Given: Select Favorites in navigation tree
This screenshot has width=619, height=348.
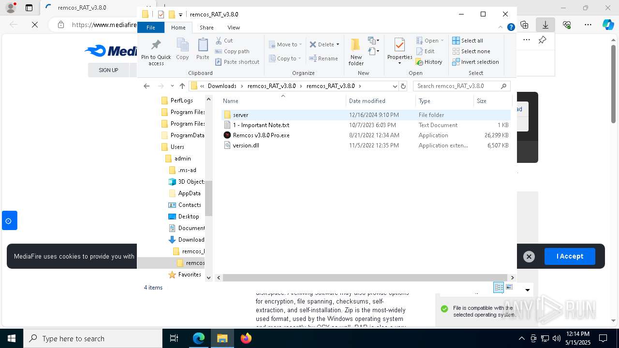Looking at the screenshot, I should tap(190, 275).
